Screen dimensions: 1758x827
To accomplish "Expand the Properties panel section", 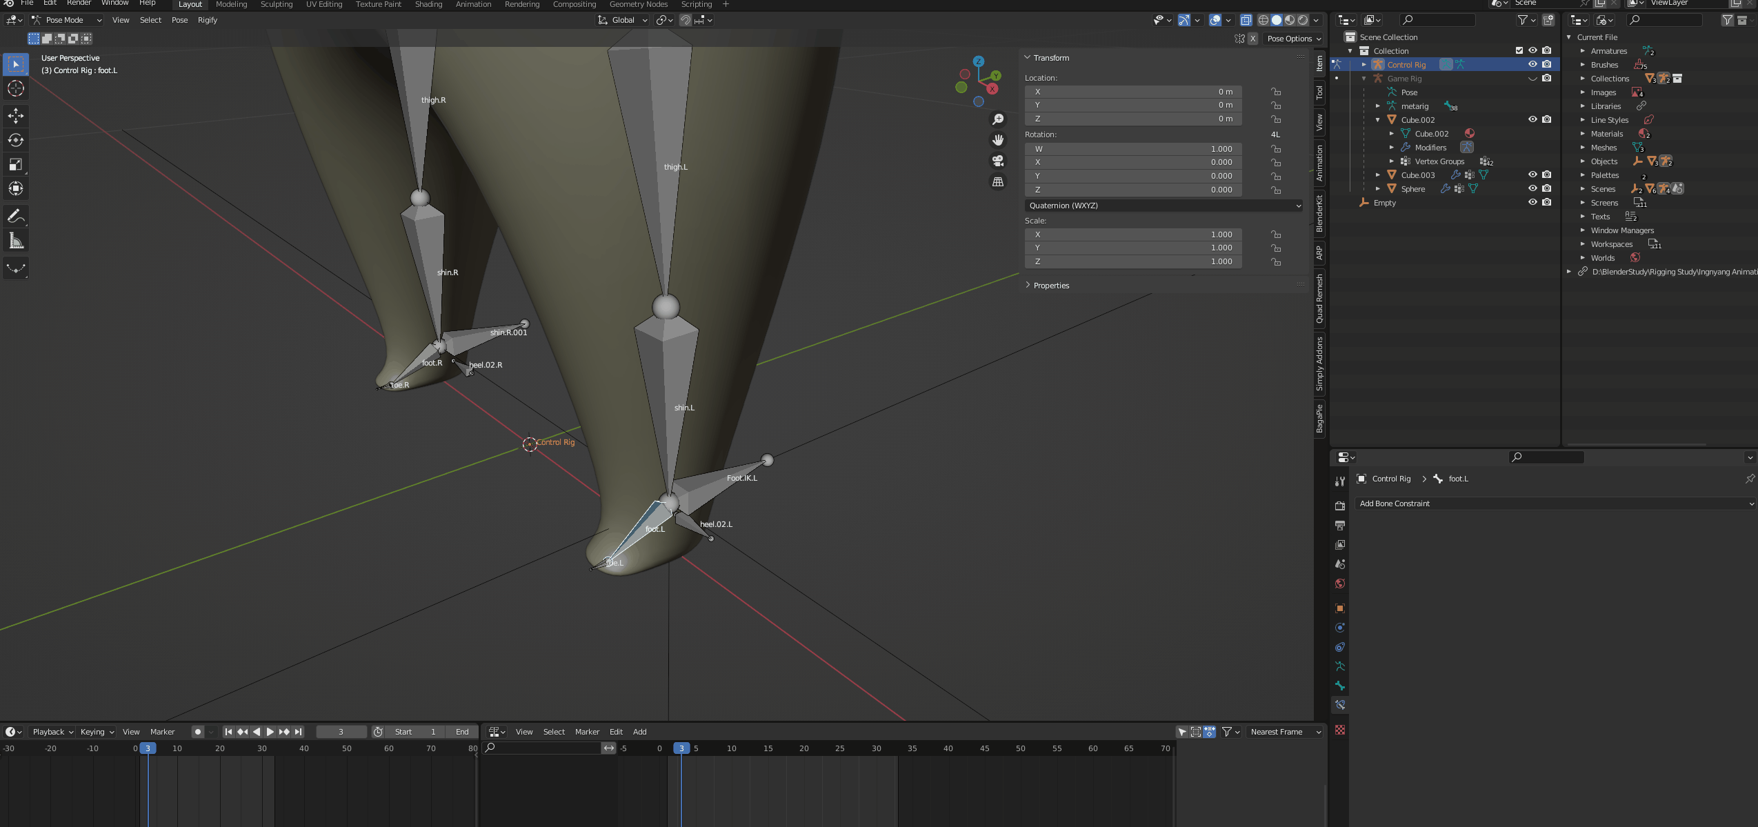I will [1050, 286].
